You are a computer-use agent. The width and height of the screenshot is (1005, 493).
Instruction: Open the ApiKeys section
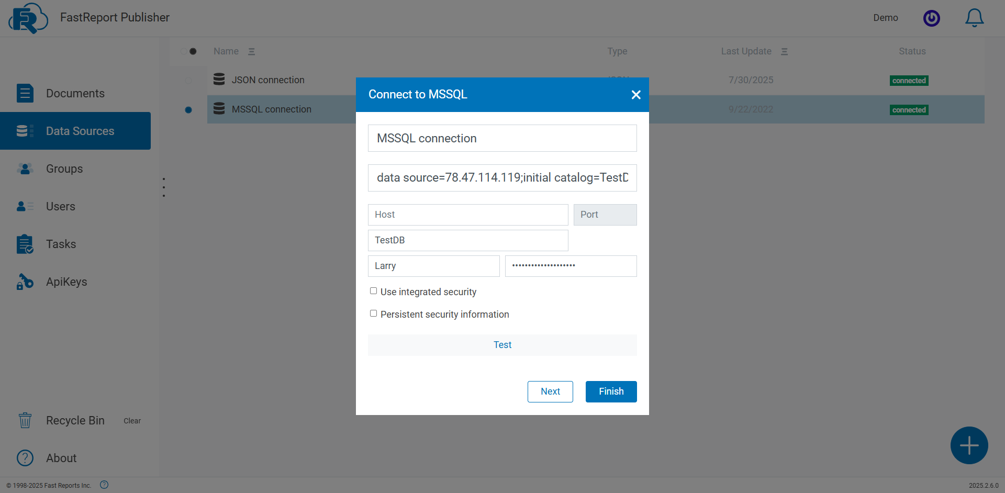pyautogui.click(x=75, y=282)
